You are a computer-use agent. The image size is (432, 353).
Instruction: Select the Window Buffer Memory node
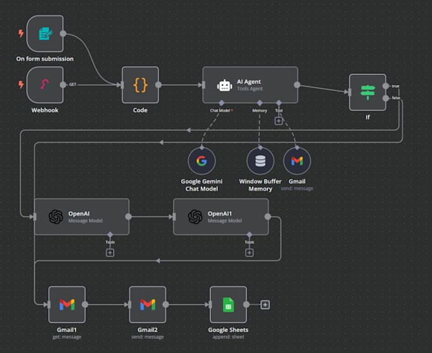point(260,161)
